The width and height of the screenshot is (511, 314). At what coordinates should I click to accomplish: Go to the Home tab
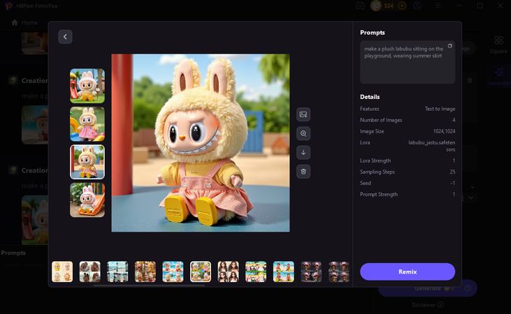tap(25, 22)
